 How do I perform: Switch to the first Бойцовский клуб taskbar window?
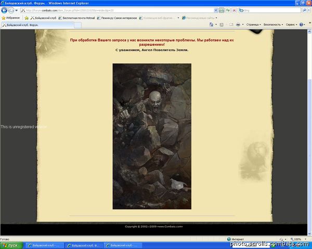[45, 245]
